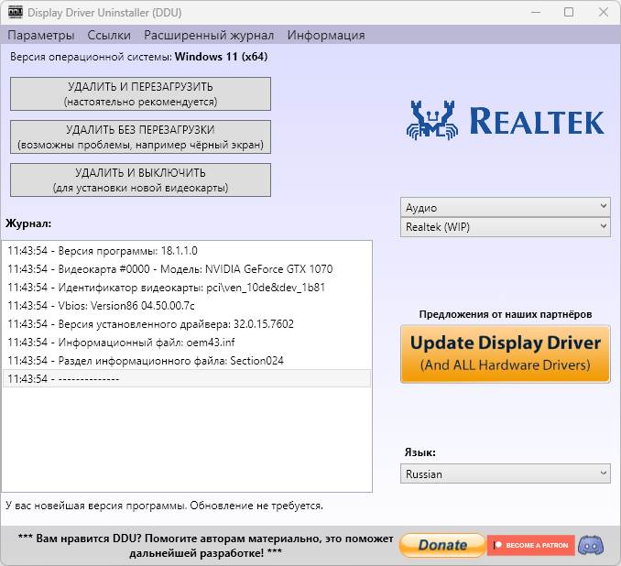Viewport: 621px width, 566px height.
Task: Select log row with NVIDIA GeForce GTX 1070
Action: pyautogui.click(x=186, y=269)
